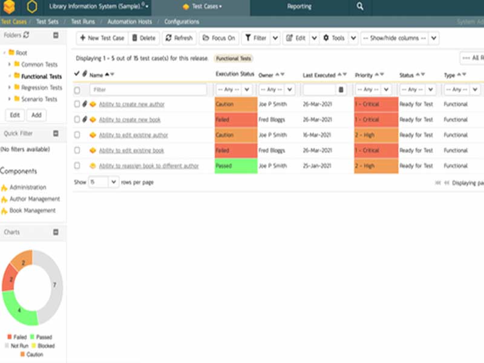Click the Name filter text field

[148, 90]
